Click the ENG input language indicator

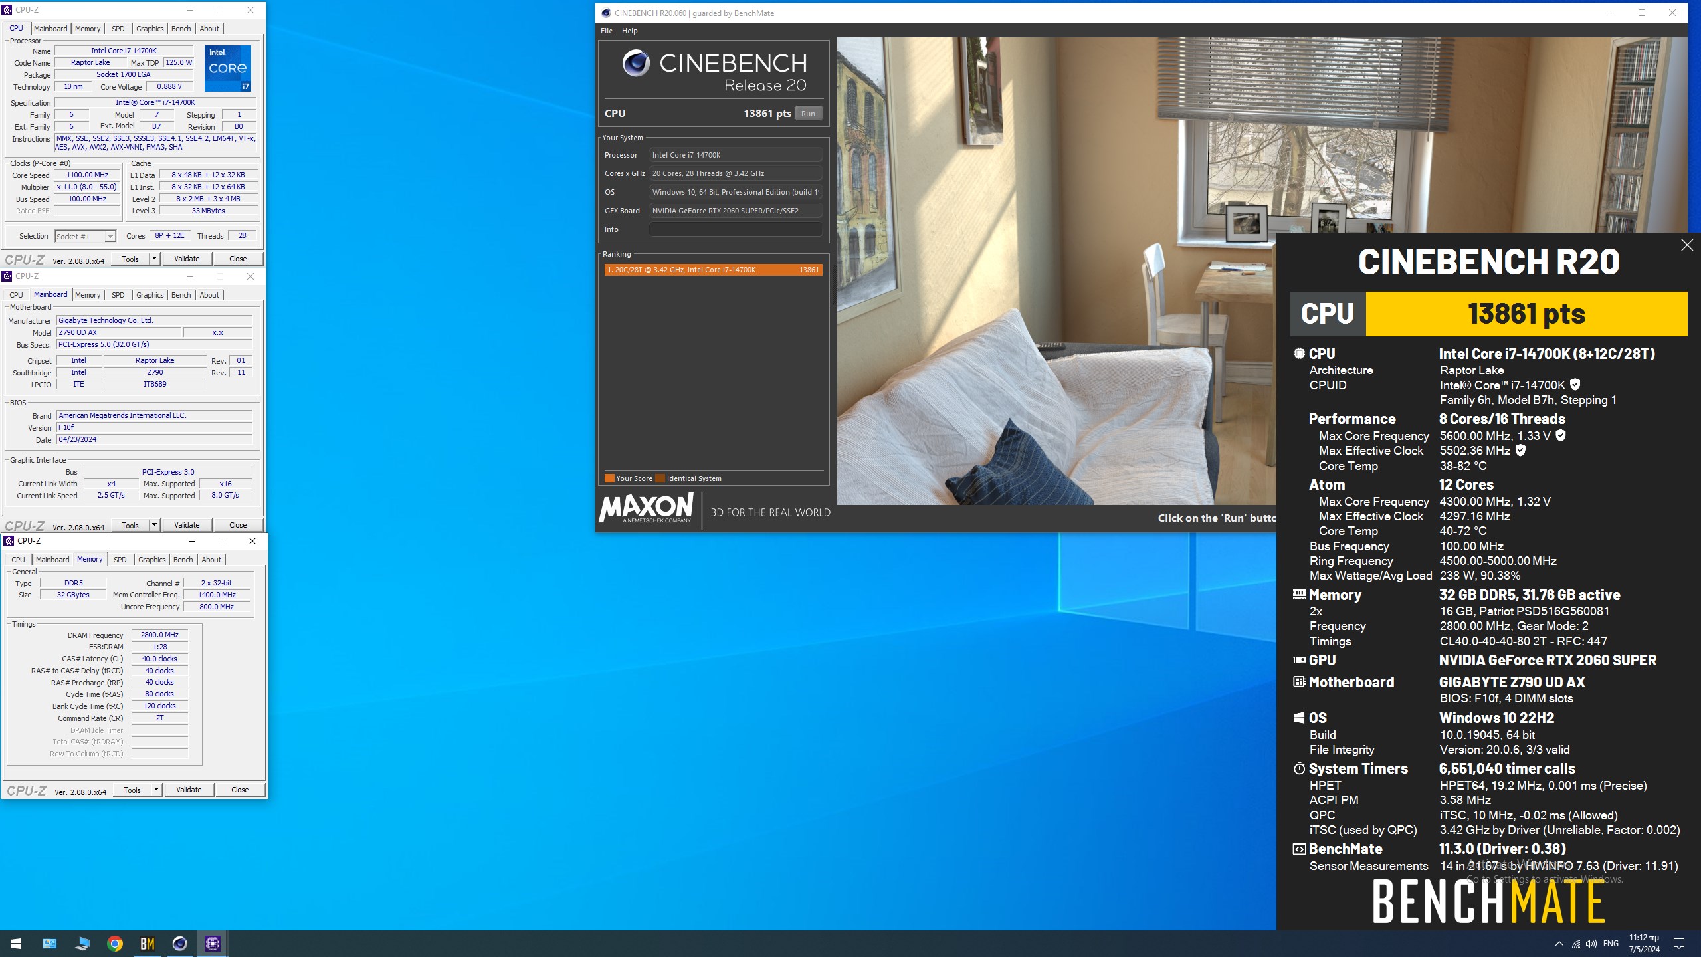(x=1611, y=944)
